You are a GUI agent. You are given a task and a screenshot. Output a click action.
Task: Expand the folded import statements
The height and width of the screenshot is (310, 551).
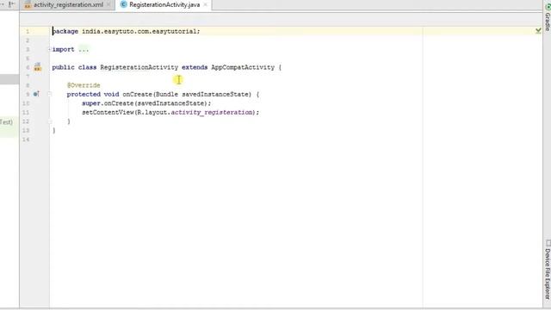coord(50,50)
